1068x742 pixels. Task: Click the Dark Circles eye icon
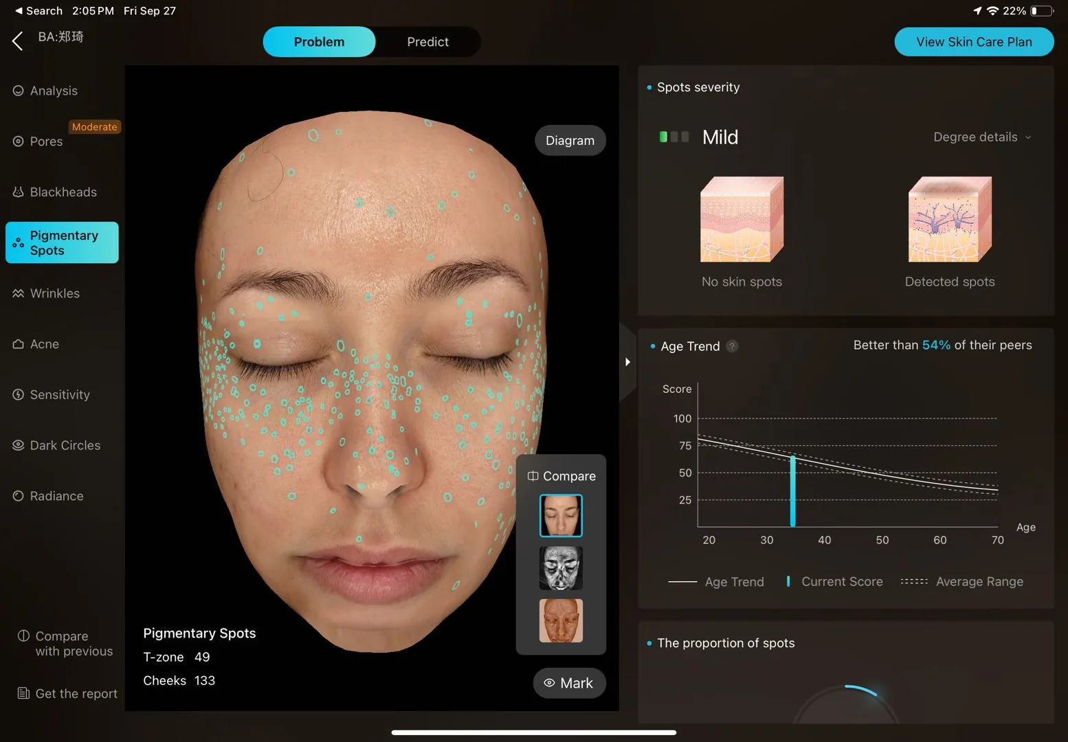(x=19, y=445)
